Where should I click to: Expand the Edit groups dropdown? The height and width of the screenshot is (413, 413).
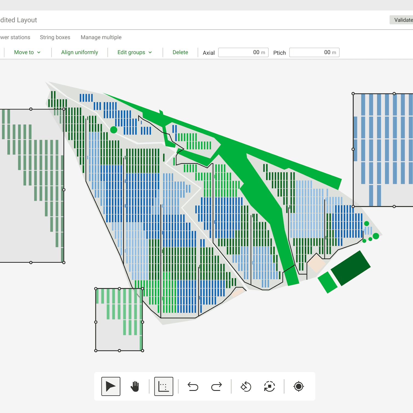click(131, 52)
